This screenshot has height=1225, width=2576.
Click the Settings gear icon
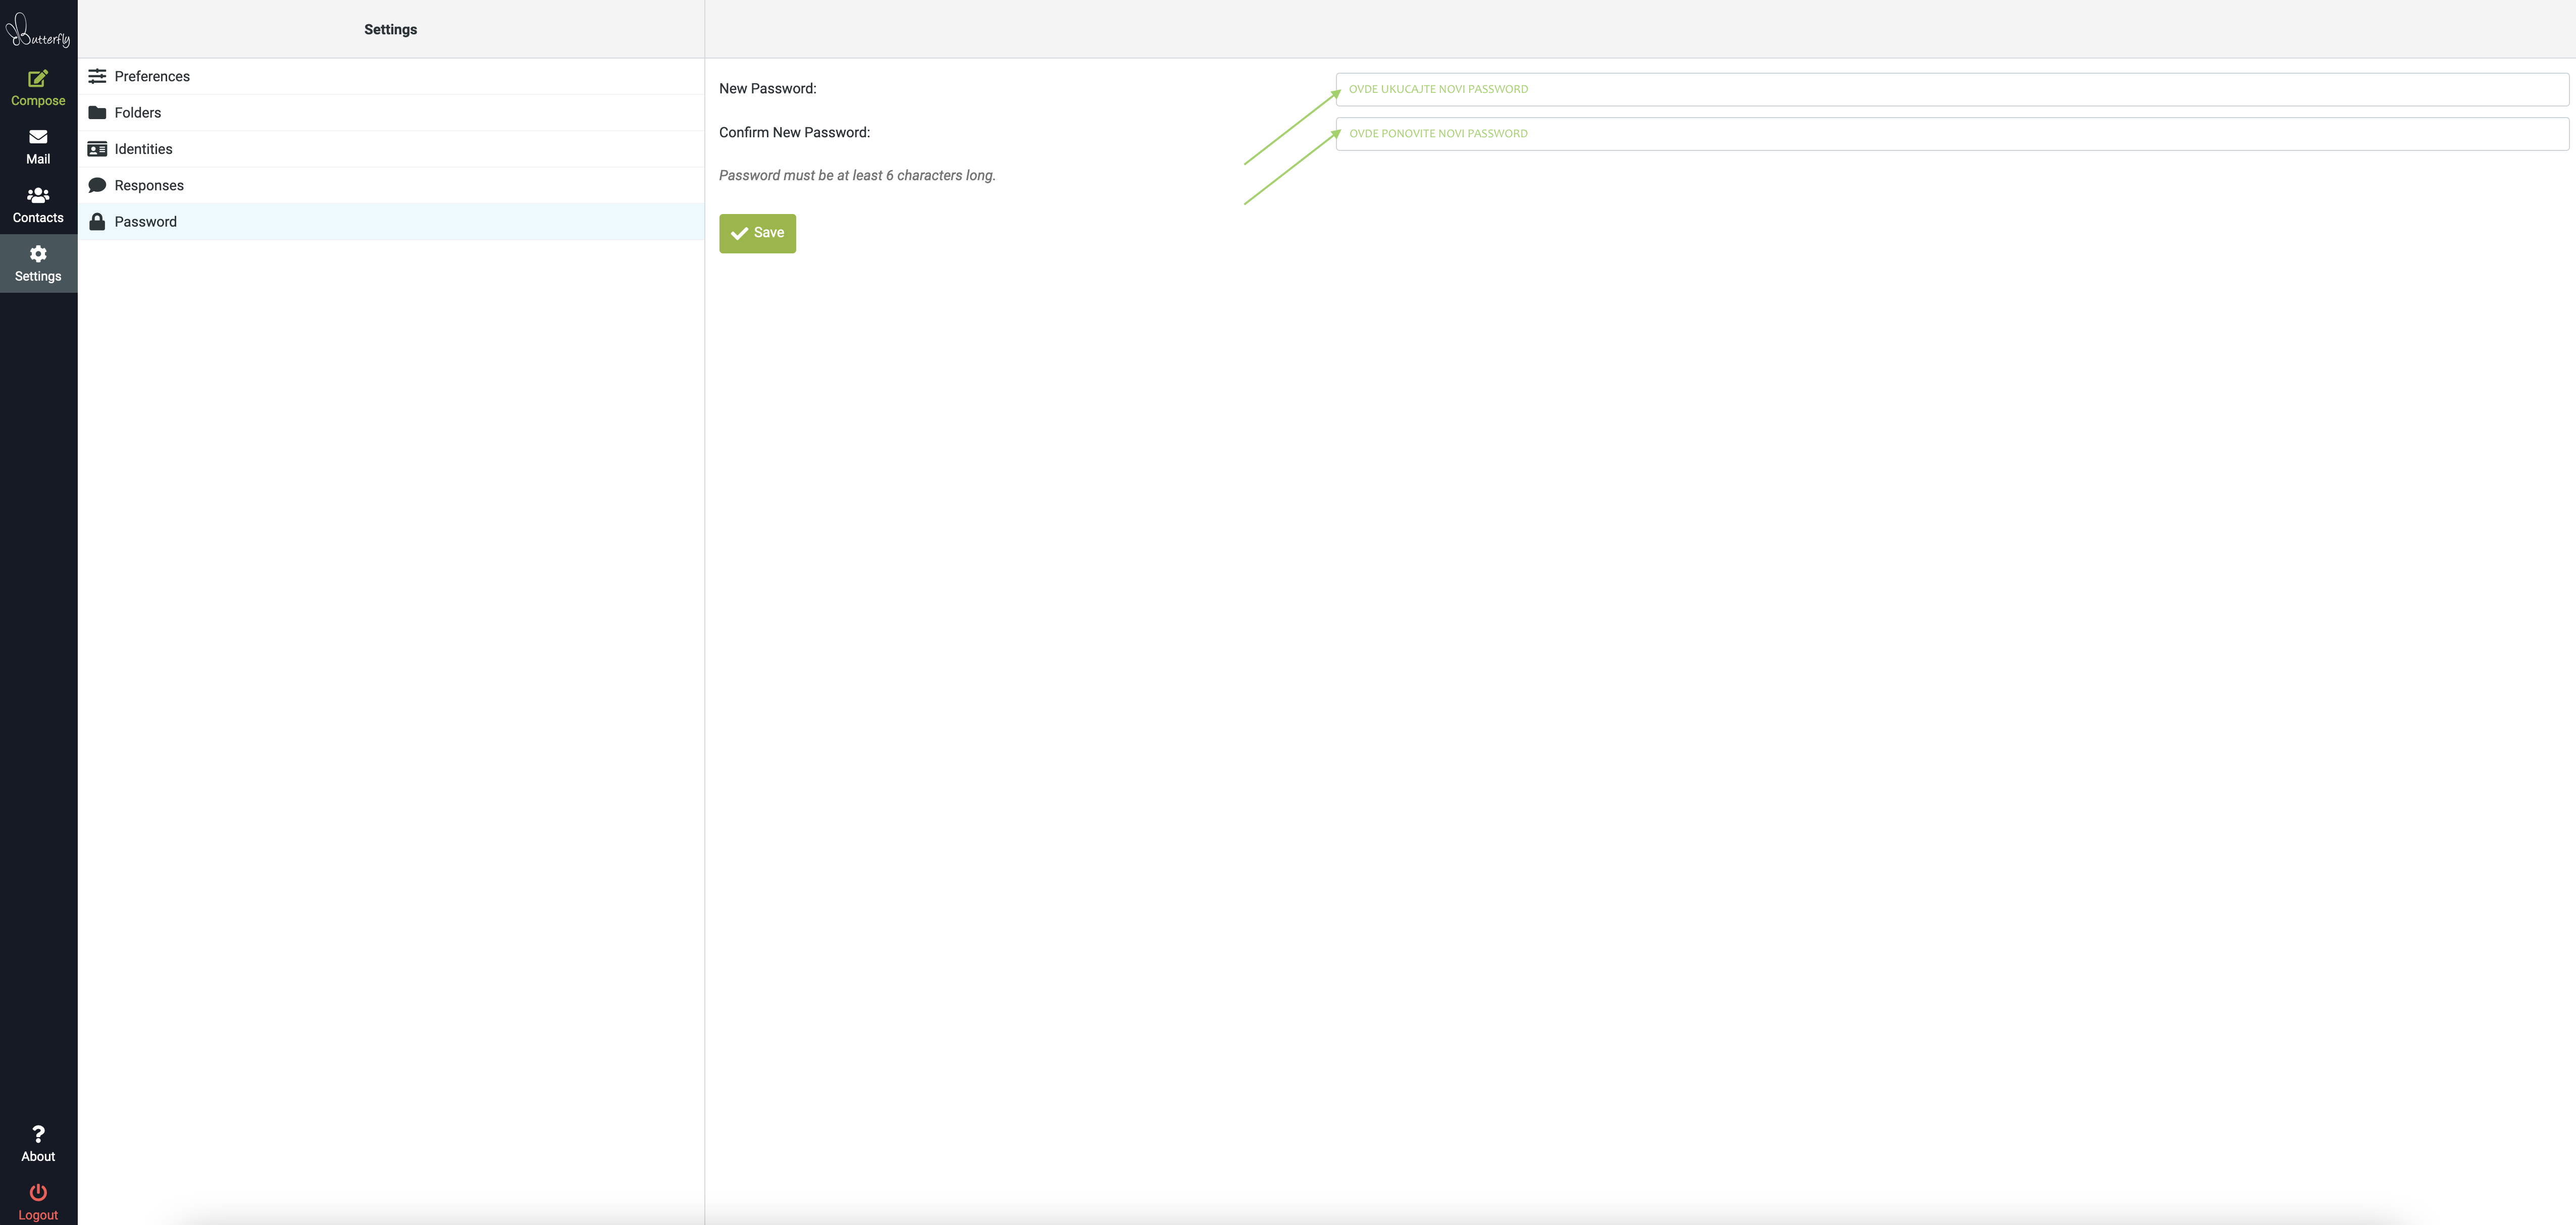coord(38,254)
